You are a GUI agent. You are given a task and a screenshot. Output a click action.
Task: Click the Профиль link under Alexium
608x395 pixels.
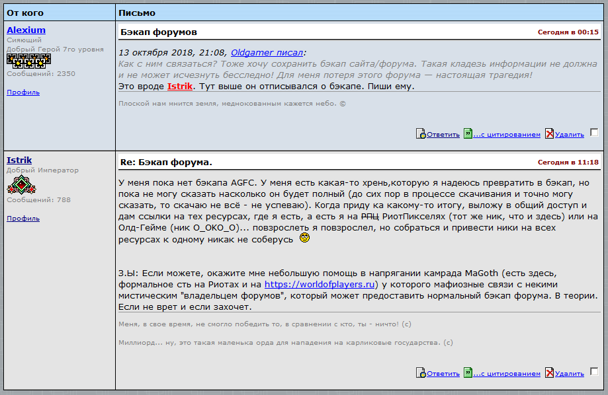pyautogui.click(x=23, y=92)
